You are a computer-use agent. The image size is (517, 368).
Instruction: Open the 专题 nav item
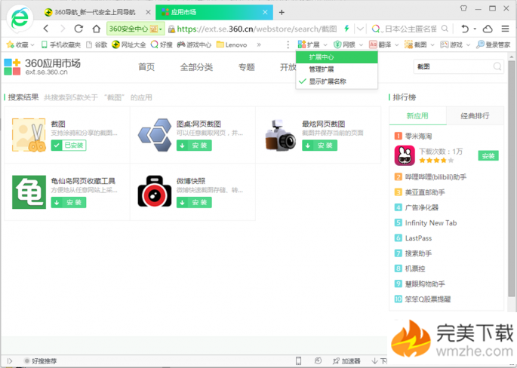(x=247, y=67)
